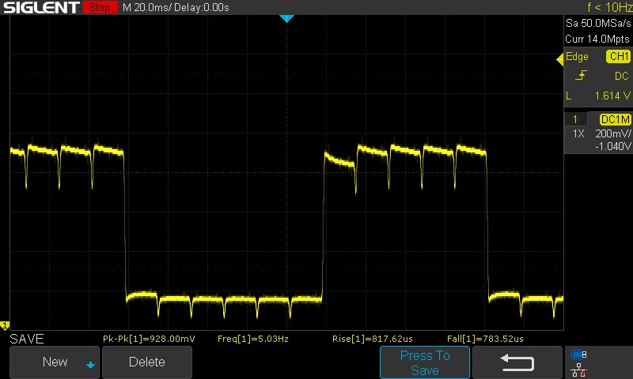633x379 pixels.
Task: Click the trigger coupling DC label
Action: [622, 76]
